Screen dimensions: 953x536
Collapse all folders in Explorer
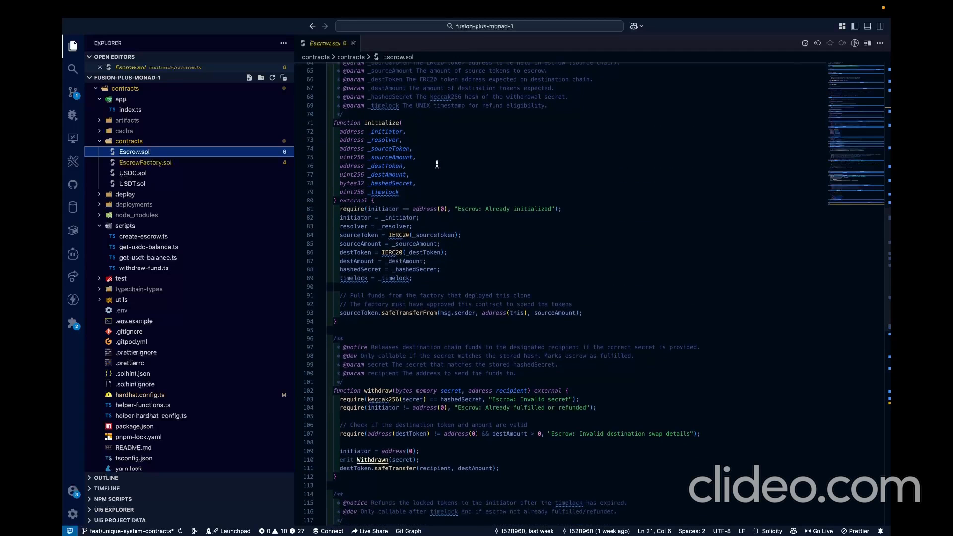284,78
